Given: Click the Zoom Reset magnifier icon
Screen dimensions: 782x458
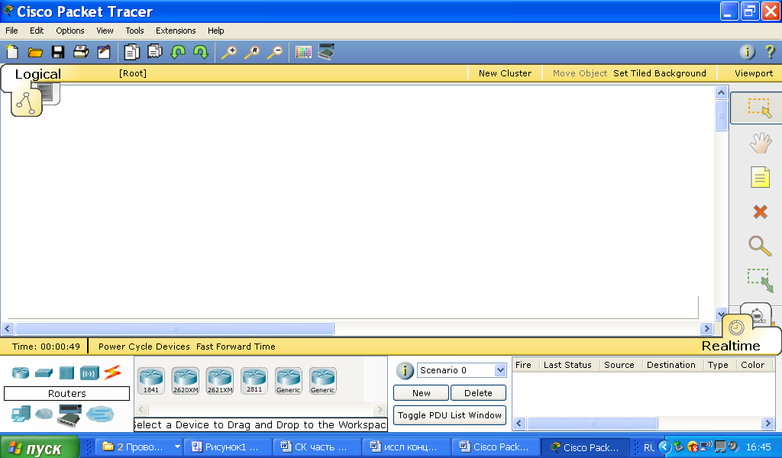Looking at the screenshot, I should (252, 52).
